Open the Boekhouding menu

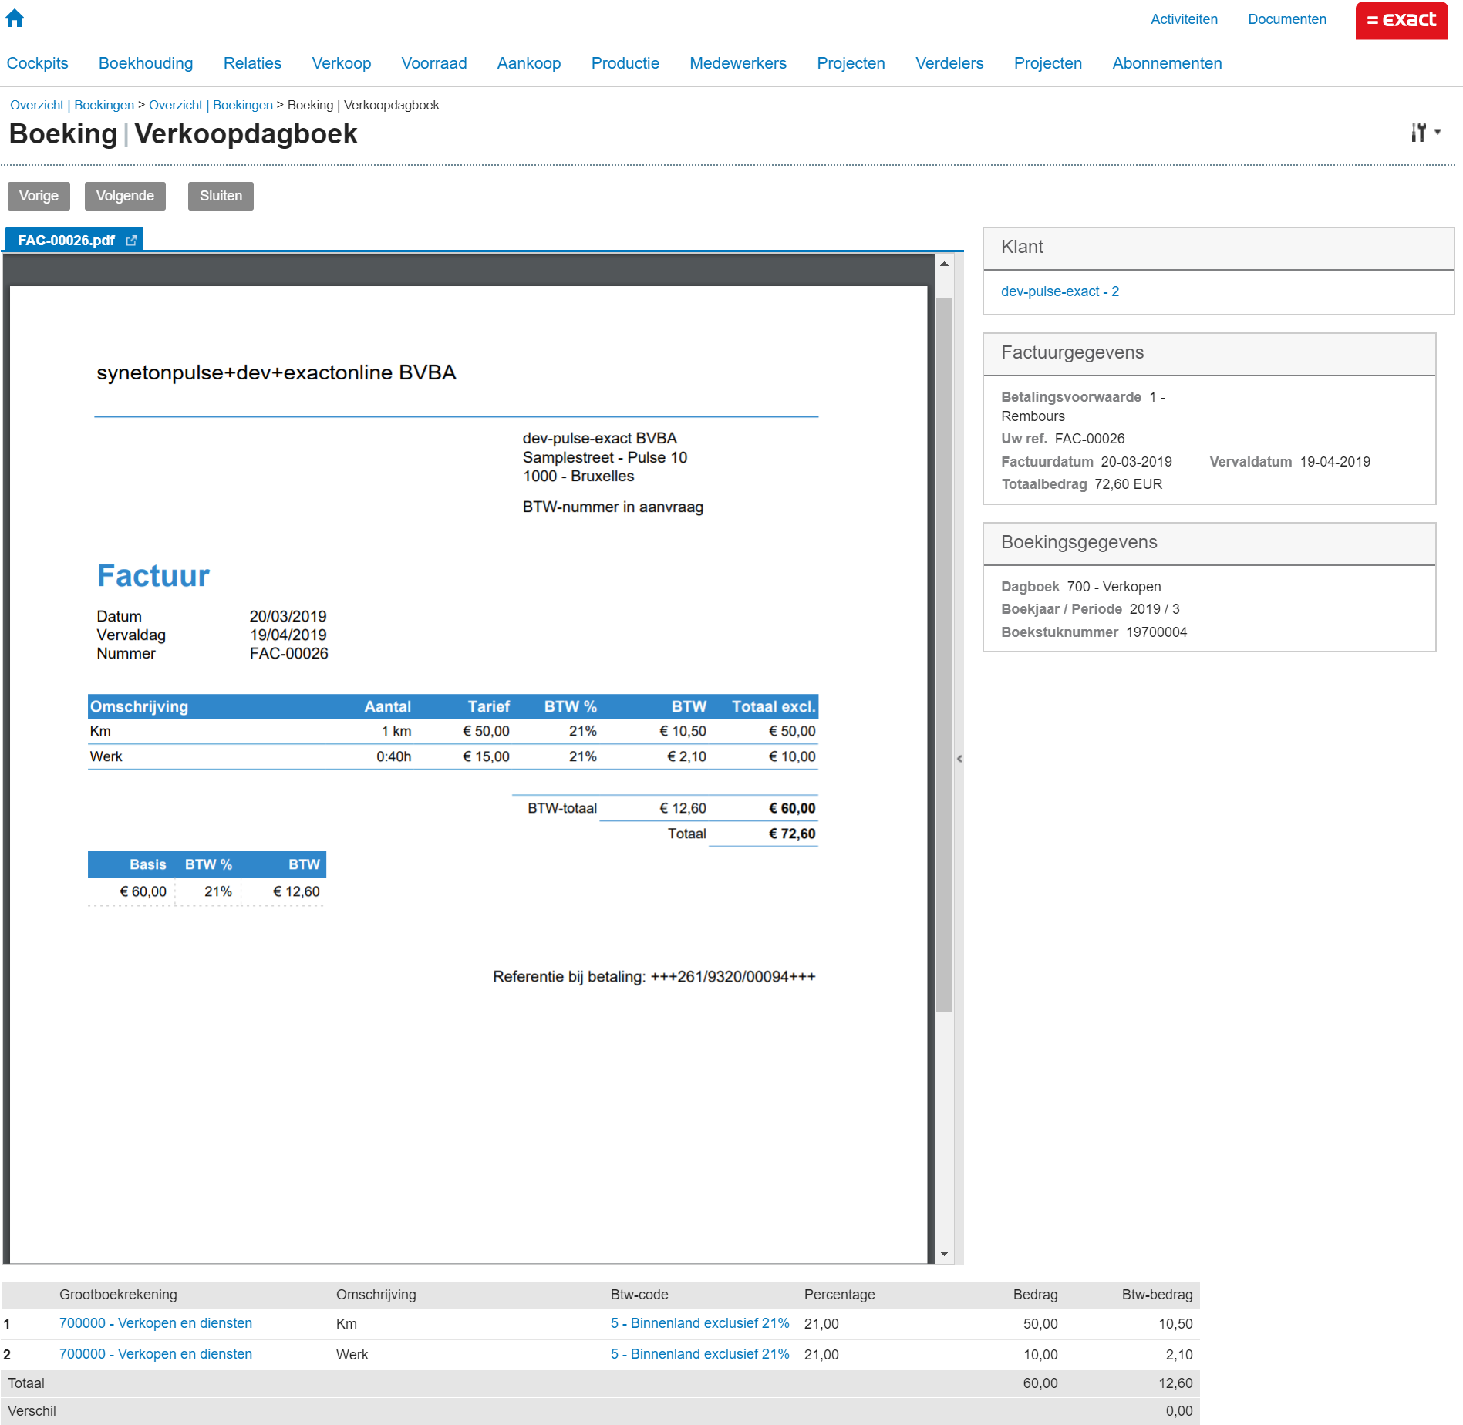(146, 63)
